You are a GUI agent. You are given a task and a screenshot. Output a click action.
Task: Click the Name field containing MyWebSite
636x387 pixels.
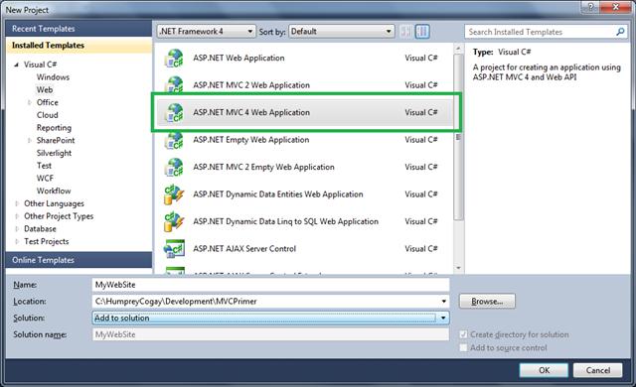click(270, 285)
